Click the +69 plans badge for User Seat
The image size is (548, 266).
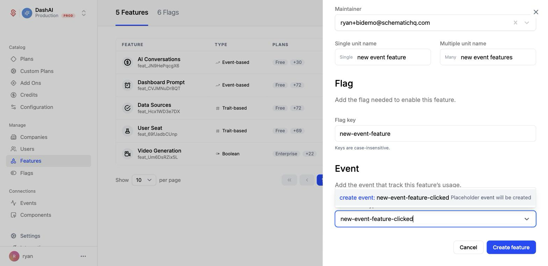(297, 131)
